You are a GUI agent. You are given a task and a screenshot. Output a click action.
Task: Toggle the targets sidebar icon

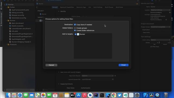[x=37, y=7]
